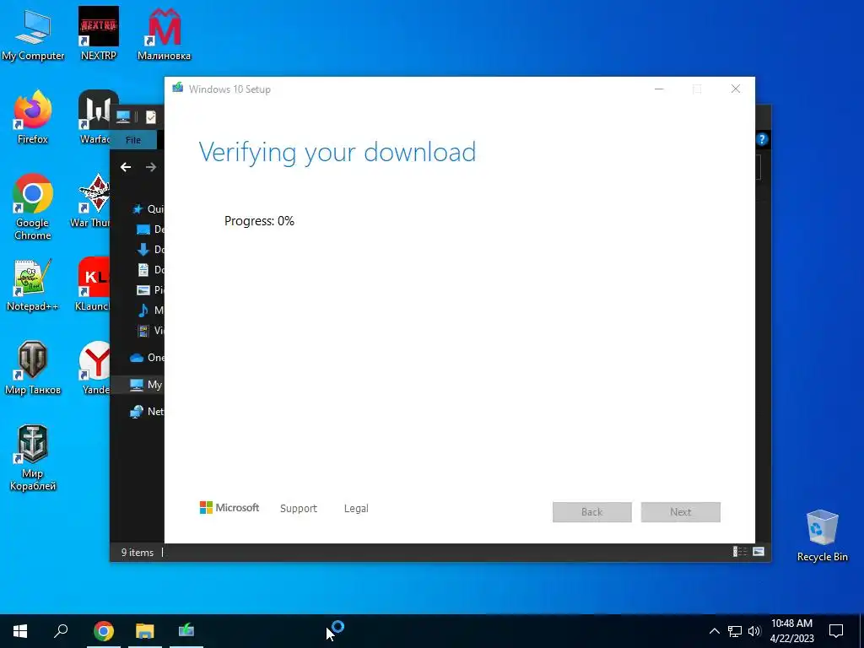Open the Мир Танков desktop shortcut

point(33,368)
